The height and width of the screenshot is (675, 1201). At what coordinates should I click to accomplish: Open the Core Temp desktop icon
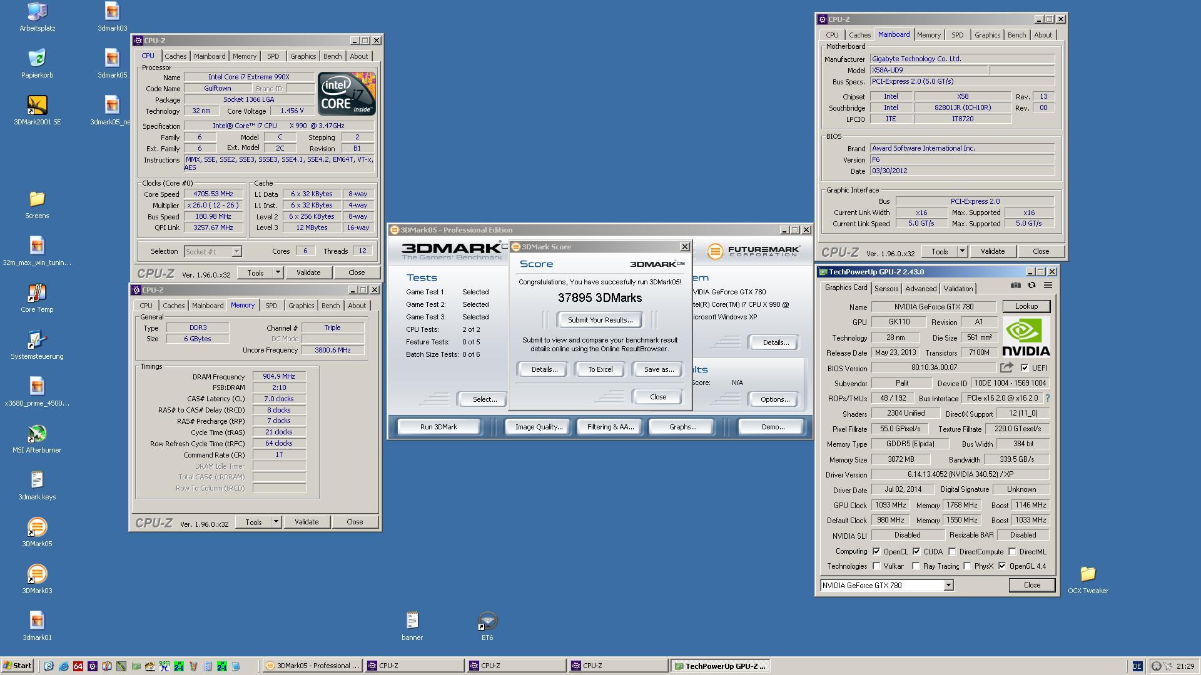[37, 293]
